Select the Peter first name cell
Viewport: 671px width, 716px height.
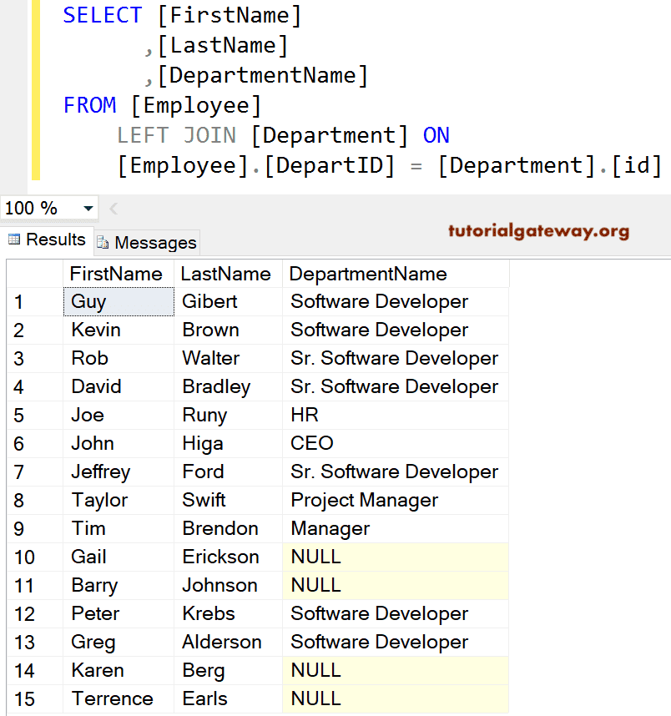point(119,613)
